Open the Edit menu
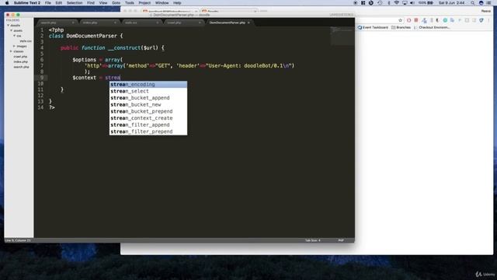Image resolution: width=497 pixels, height=280 pixels. (59, 3)
